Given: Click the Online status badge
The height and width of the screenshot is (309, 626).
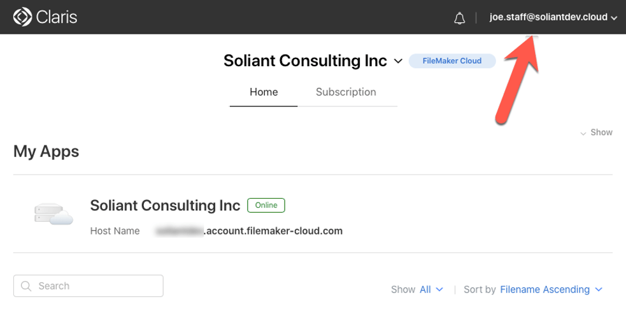Looking at the screenshot, I should point(266,205).
